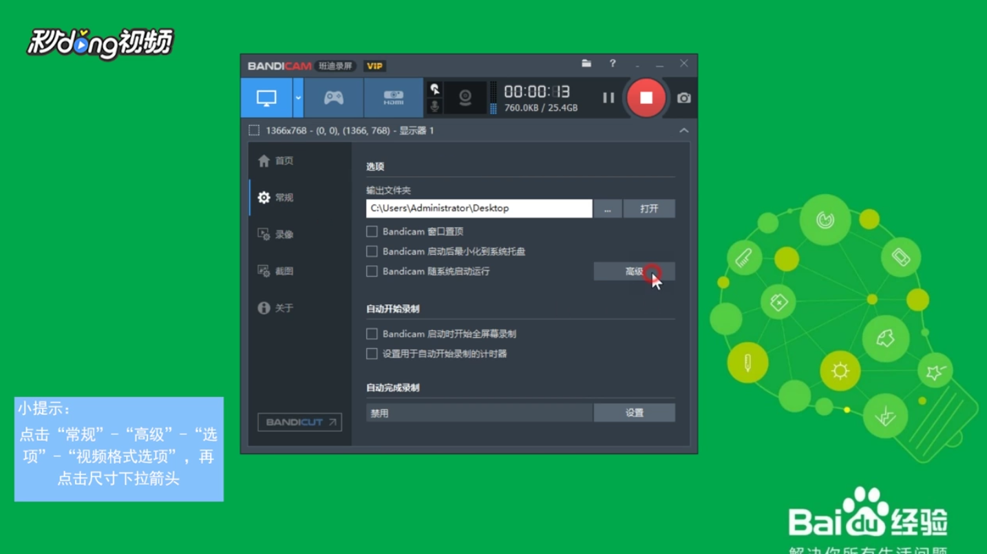
Task: Click the VIP badge
Action: [x=375, y=66]
